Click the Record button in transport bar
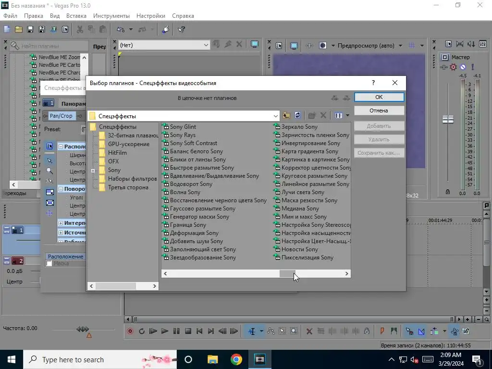Image resolution: width=492 pixels, height=369 pixels. pyautogui.click(x=130, y=331)
